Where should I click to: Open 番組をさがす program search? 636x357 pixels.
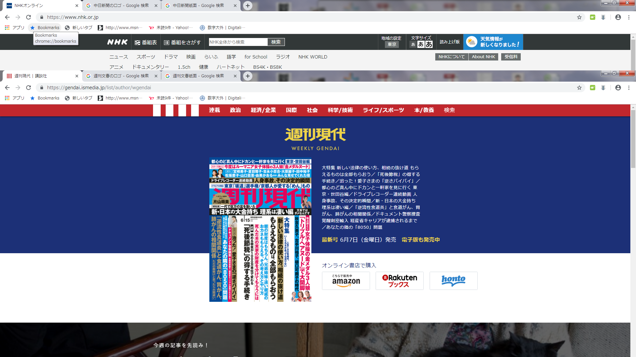[x=182, y=42]
